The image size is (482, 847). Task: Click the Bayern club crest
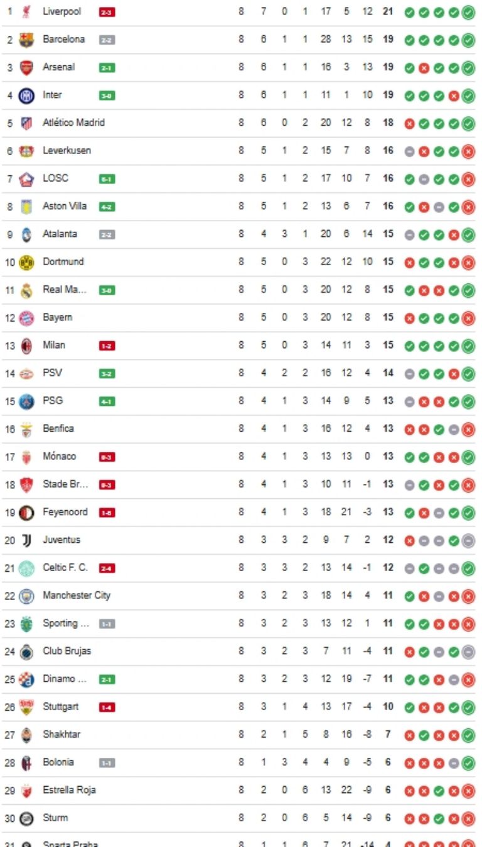coord(26,318)
